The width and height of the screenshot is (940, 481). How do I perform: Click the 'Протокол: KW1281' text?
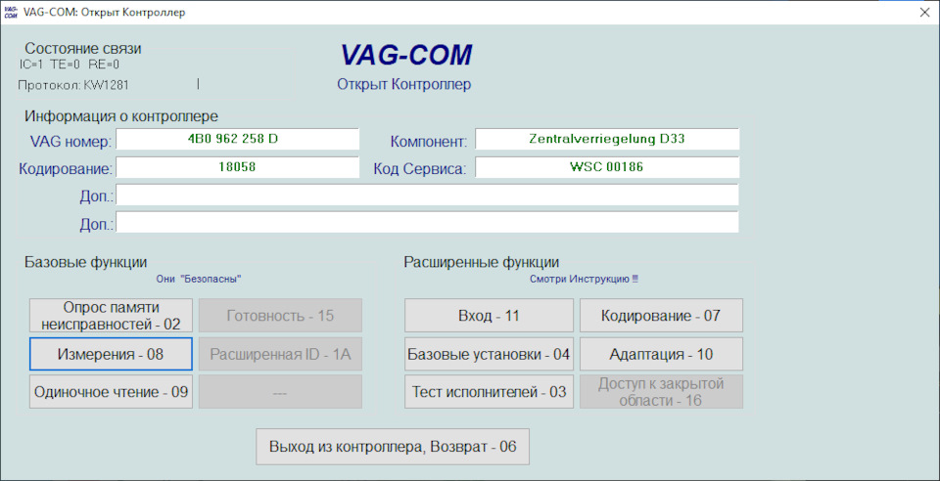[x=73, y=86]
